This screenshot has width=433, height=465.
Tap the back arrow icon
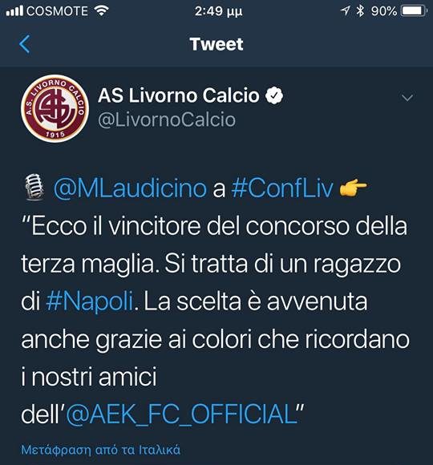tap(25, 44)
